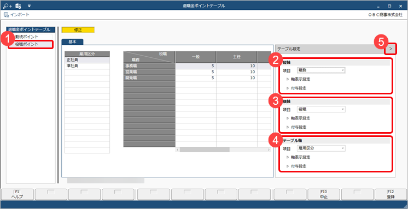Click the 主任 column header
This screenshot has width=408, height=209.
point(237,57)
